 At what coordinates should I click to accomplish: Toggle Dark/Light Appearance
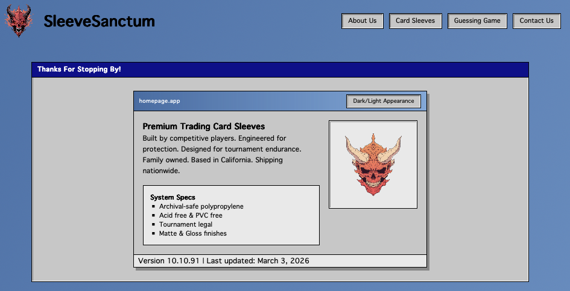(x=384, y=101)
